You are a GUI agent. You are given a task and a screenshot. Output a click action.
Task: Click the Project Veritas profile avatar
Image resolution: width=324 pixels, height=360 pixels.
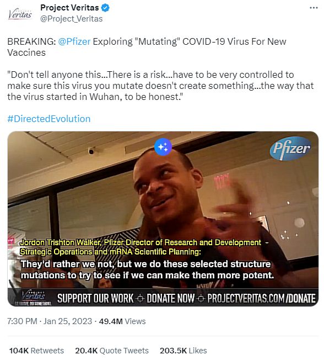point(20,14)
